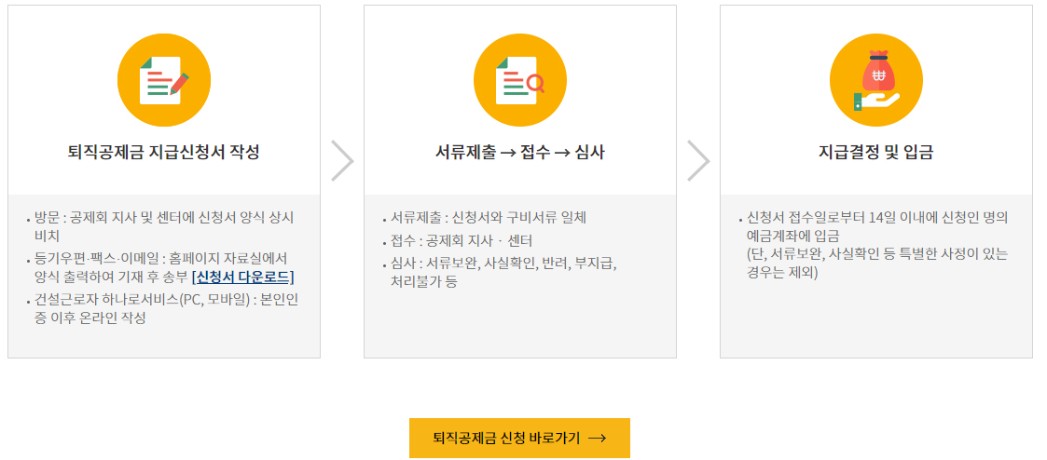Screen dimensions: 1047x460
Task: Click the text starting with 방문 : 공제회 지사
Action: (x=163, y=226)
